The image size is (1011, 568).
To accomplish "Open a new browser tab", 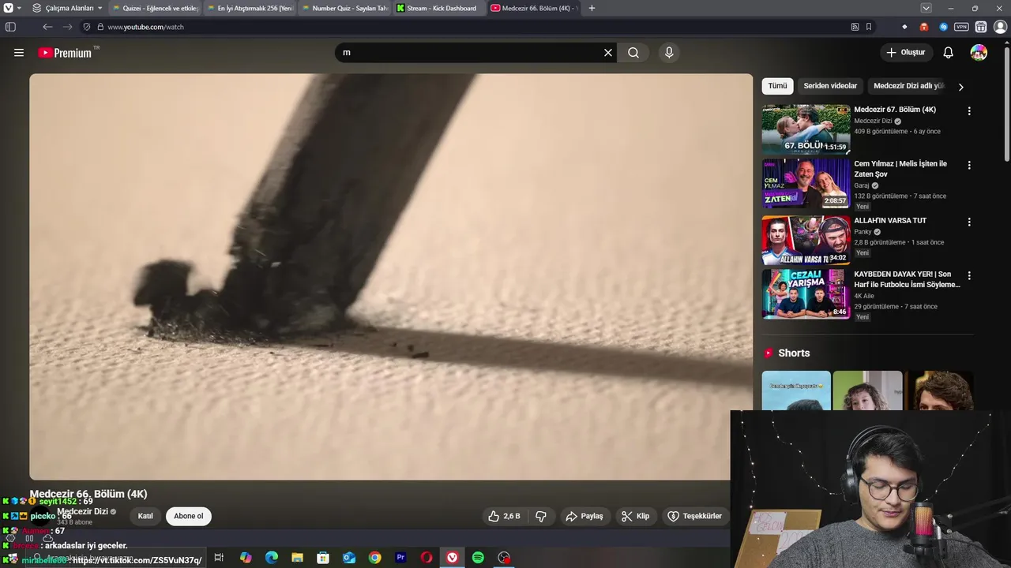I will [592, 8].
